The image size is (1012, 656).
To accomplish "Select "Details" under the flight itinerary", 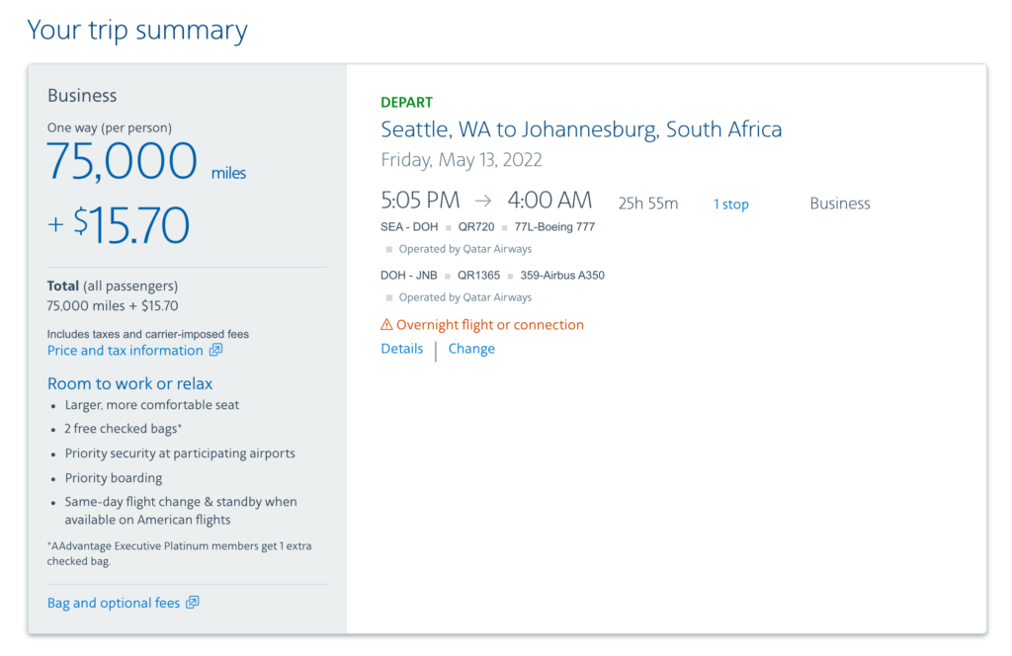I will pos(401,348).
